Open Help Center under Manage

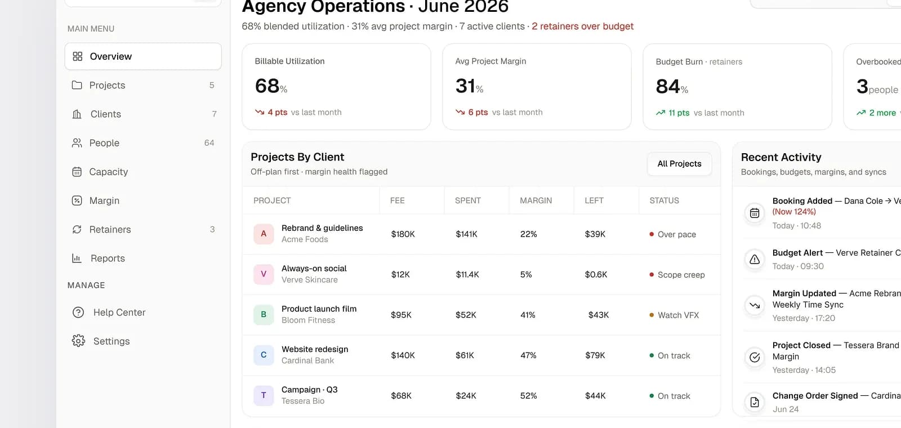pyautogui.click(x=143, y=312)
